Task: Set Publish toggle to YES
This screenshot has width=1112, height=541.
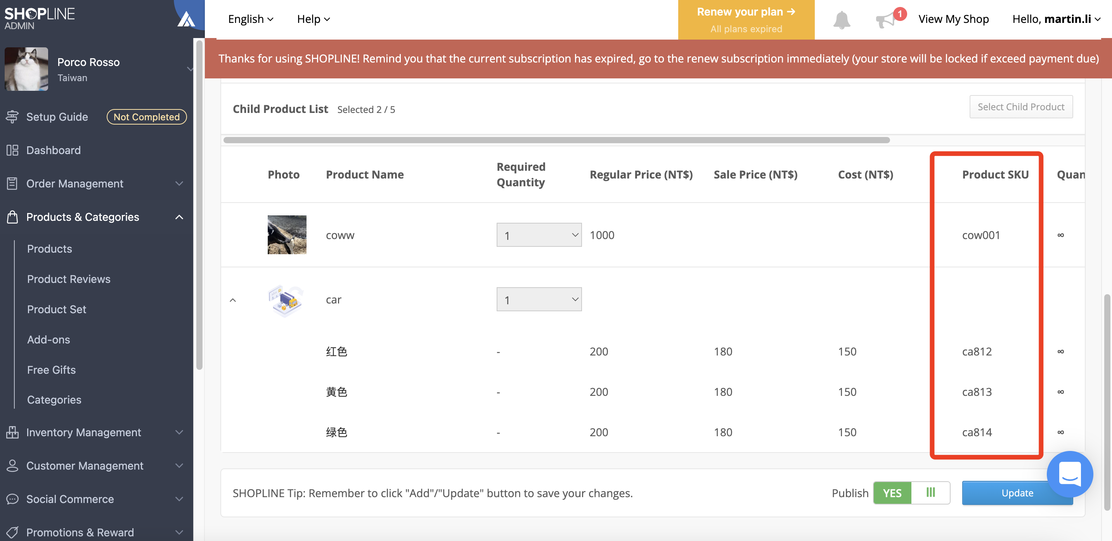Action: (892, 493)
